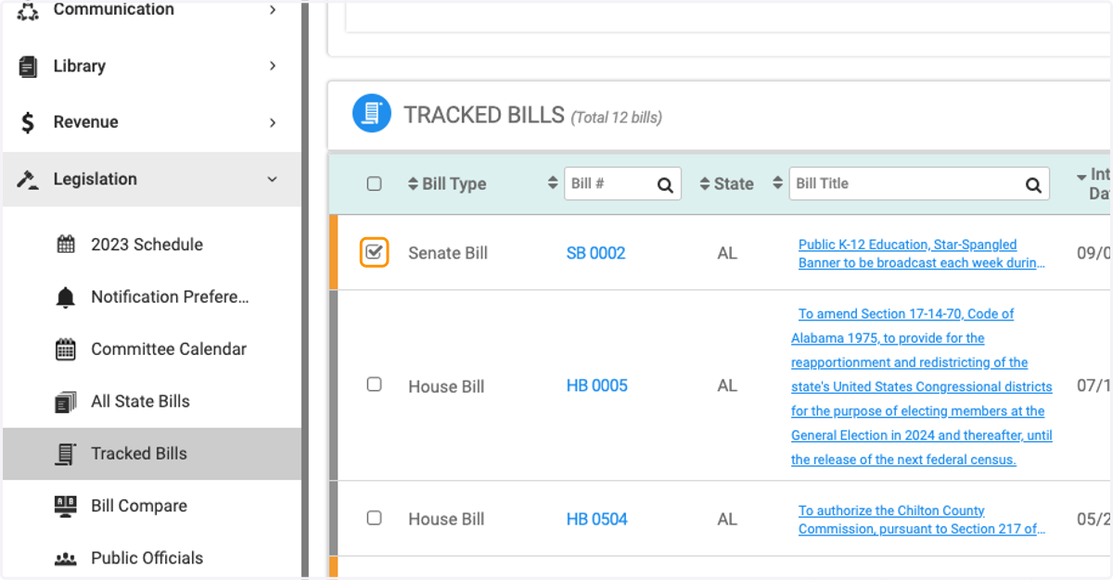Click the Bill Type column header
1113x580 pixels.
point(454,184)
